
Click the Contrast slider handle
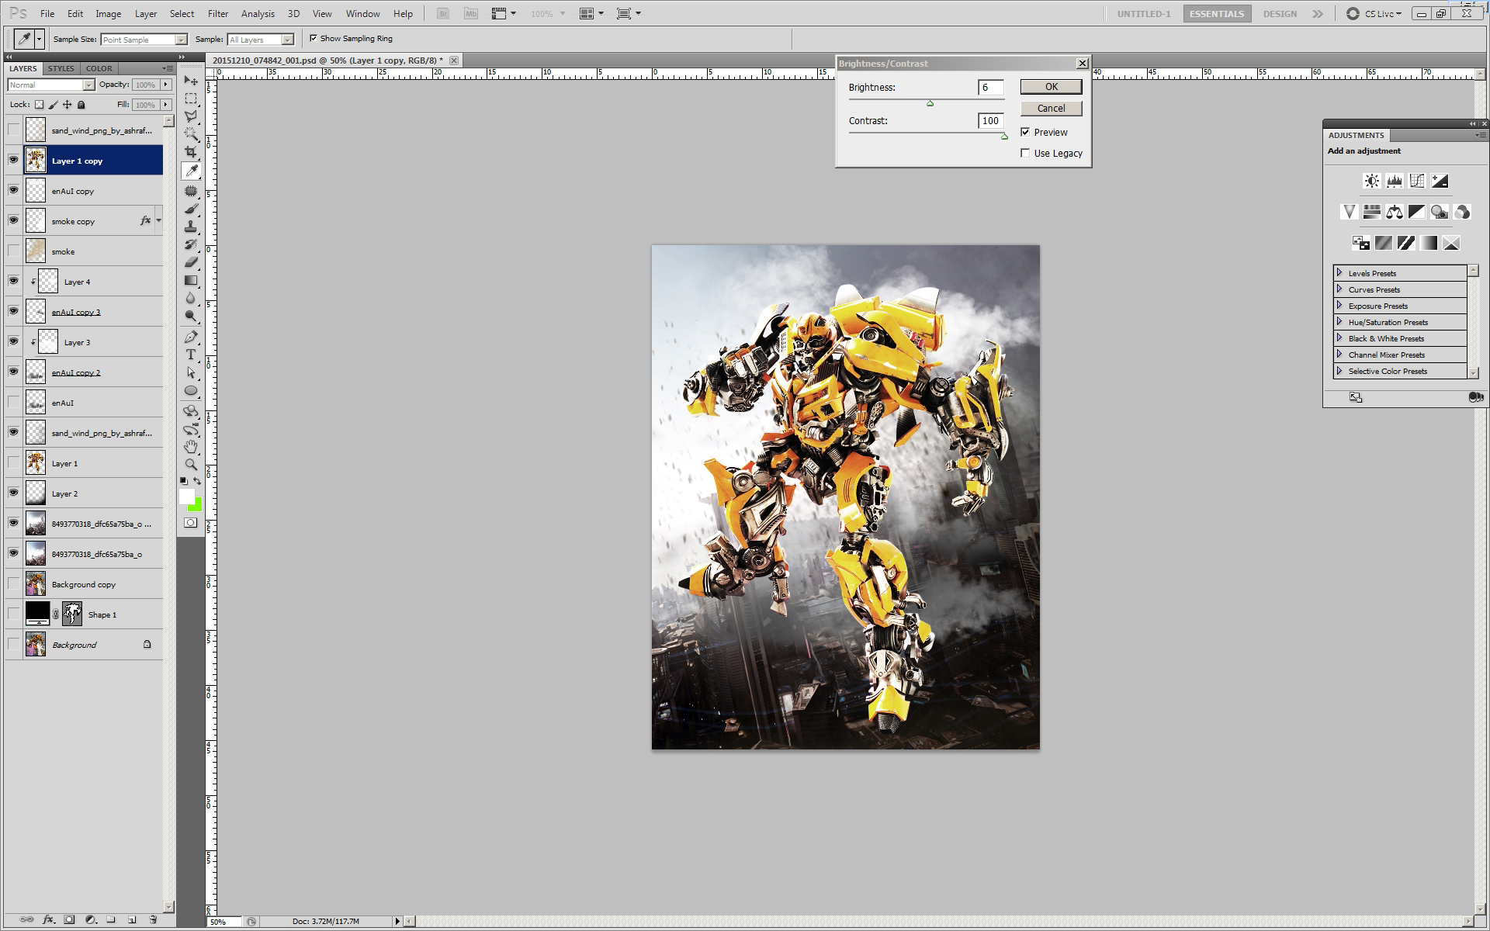point(1004,137)
